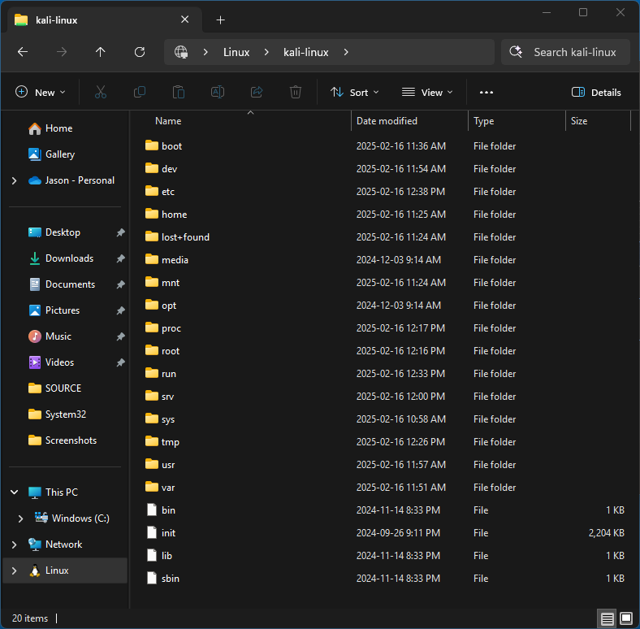Image resolution: width=640 pixels, height=629 pixels.
Task: Sort by the Size column header
Action: 579,121
